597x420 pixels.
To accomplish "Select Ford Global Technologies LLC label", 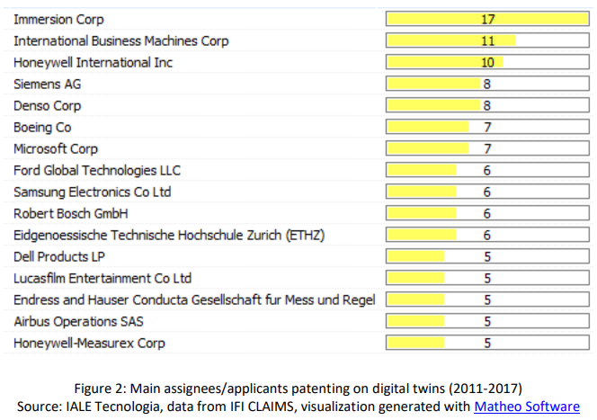I will click(97, 171).
